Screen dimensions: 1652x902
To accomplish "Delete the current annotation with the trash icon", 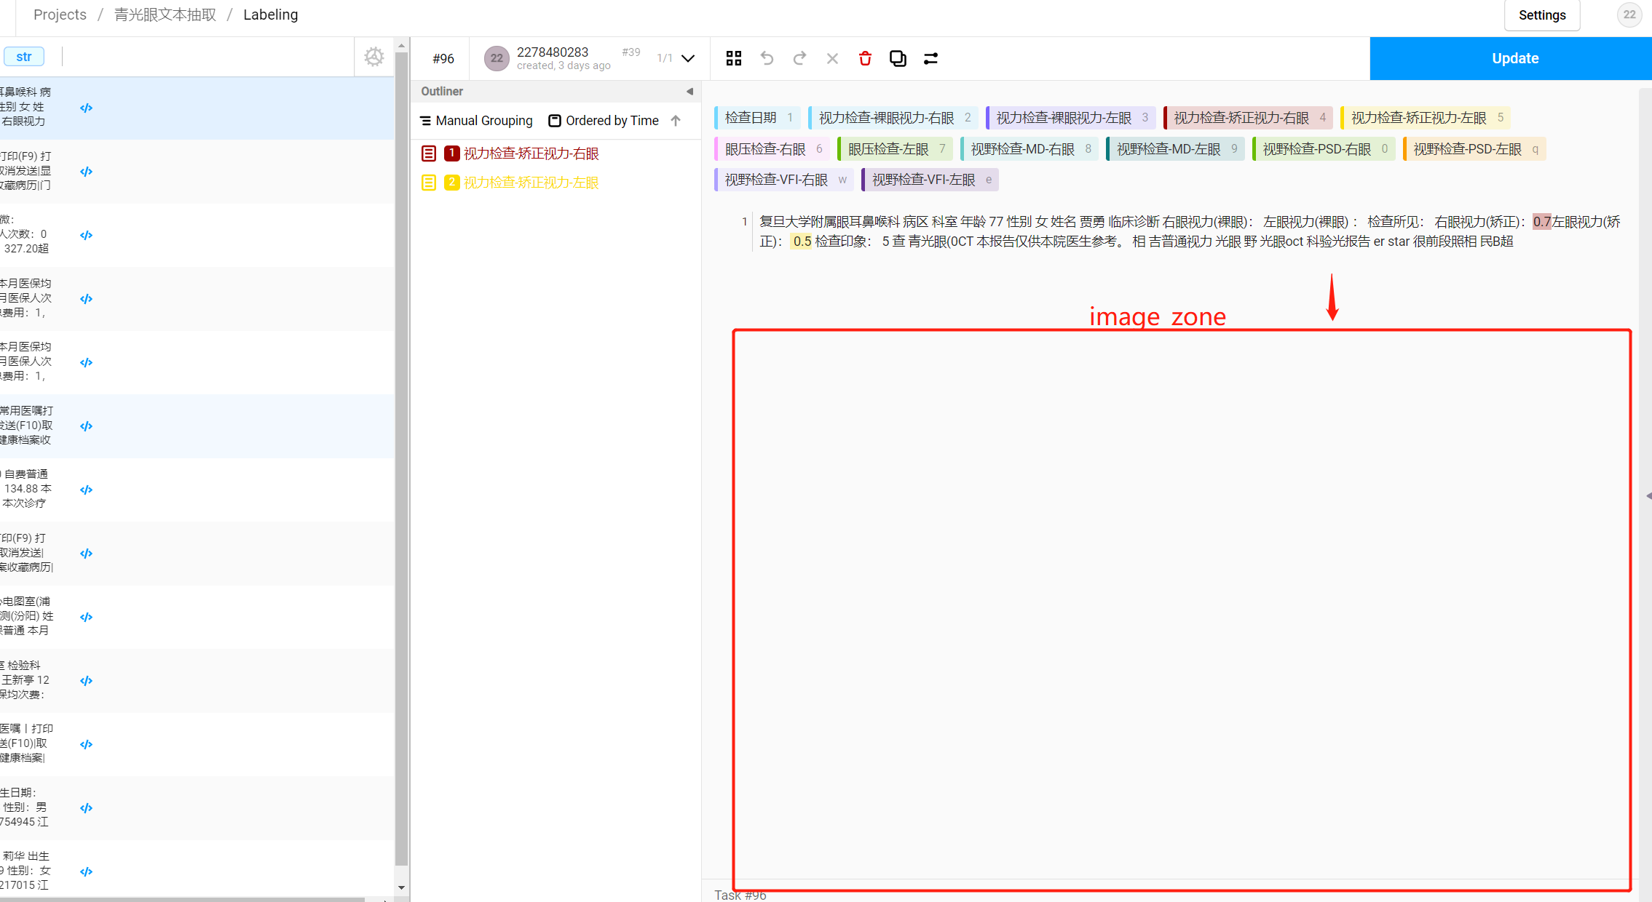I will coord(864,58).
